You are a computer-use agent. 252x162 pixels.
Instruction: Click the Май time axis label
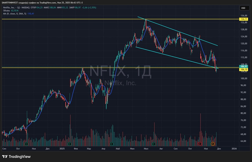point(118,149)
